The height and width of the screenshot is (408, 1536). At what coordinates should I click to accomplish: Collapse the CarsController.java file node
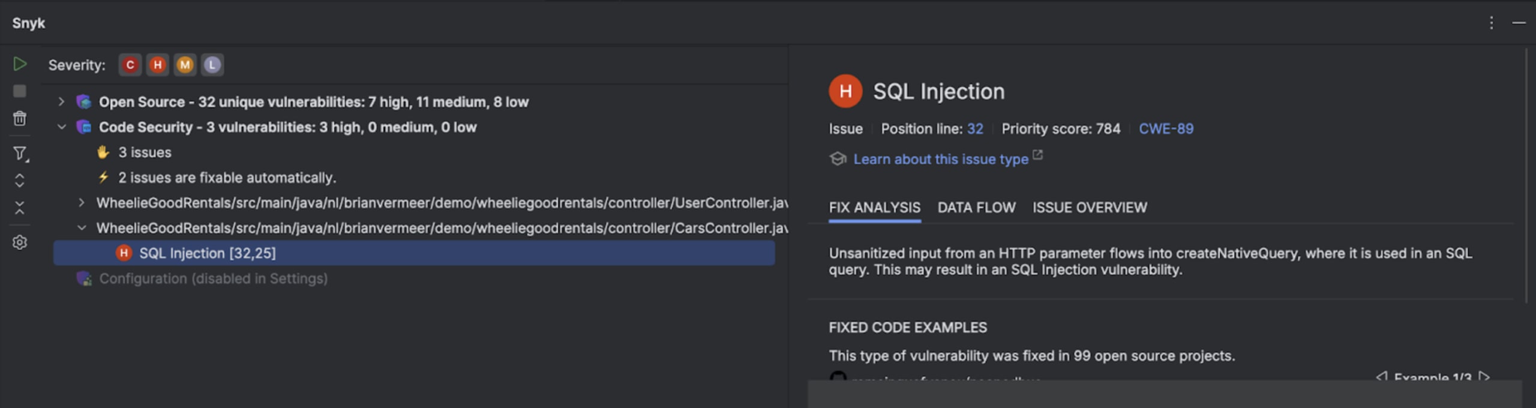pyautogui.click(x=82, y=228)
